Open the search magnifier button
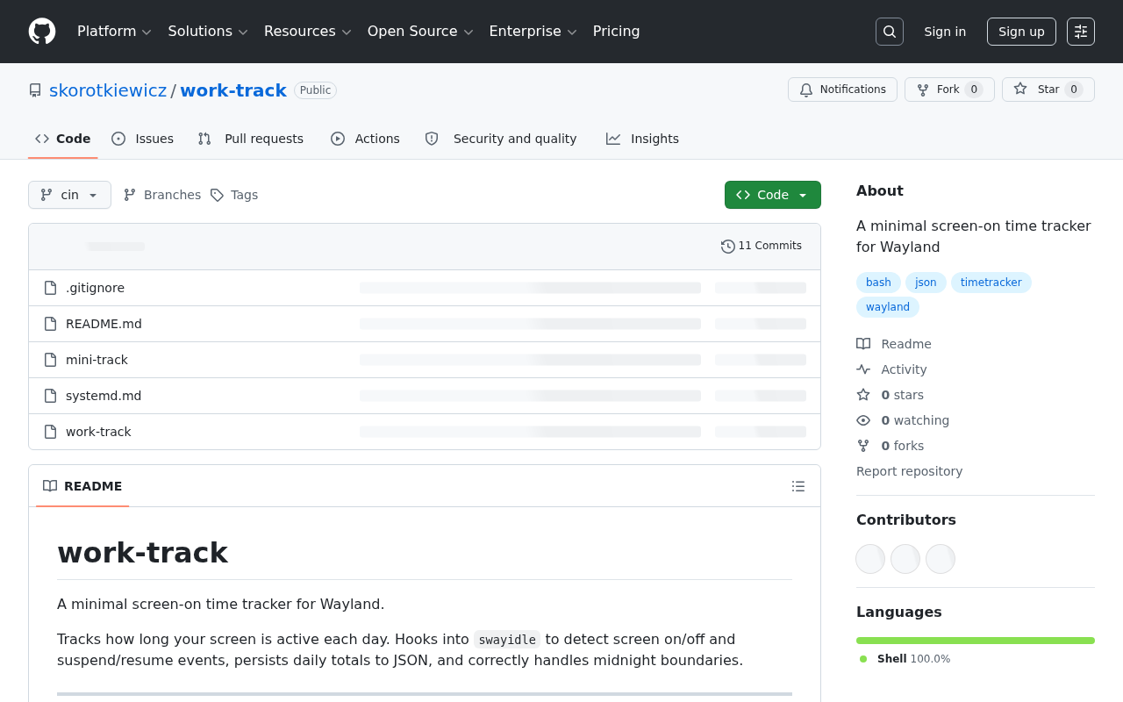The width and height of the screenshot is (1123, 702). tap(890, 32)
